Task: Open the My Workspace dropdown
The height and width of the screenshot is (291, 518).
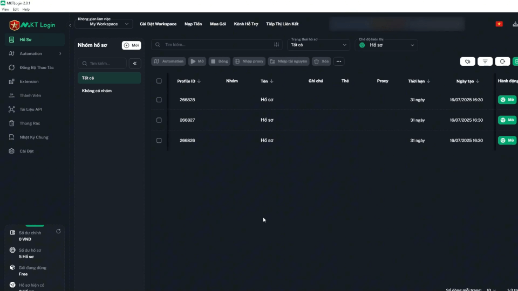Action: [x=104, y=24]
